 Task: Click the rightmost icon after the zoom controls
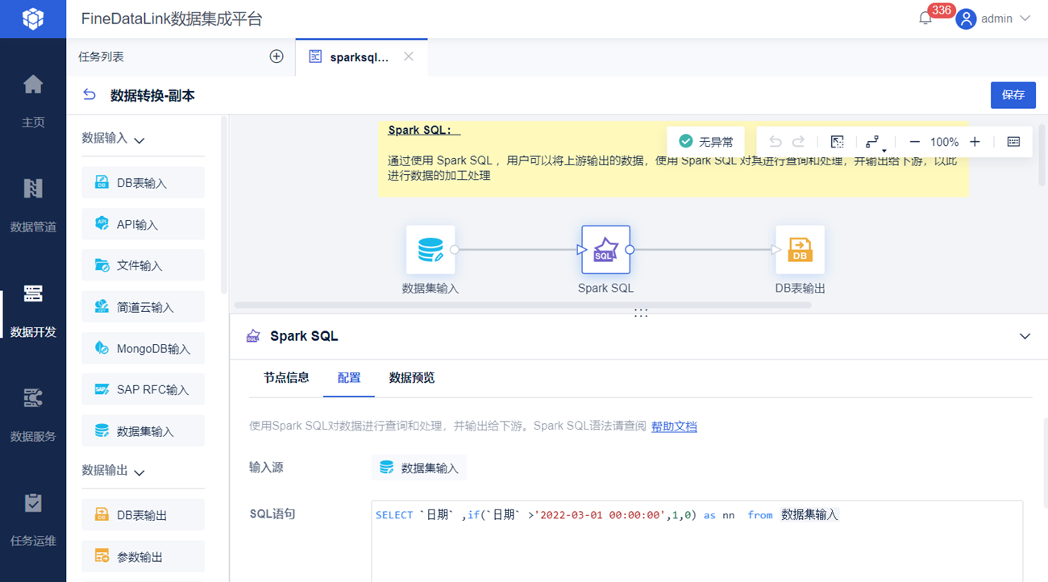(x=1013, y=142)
